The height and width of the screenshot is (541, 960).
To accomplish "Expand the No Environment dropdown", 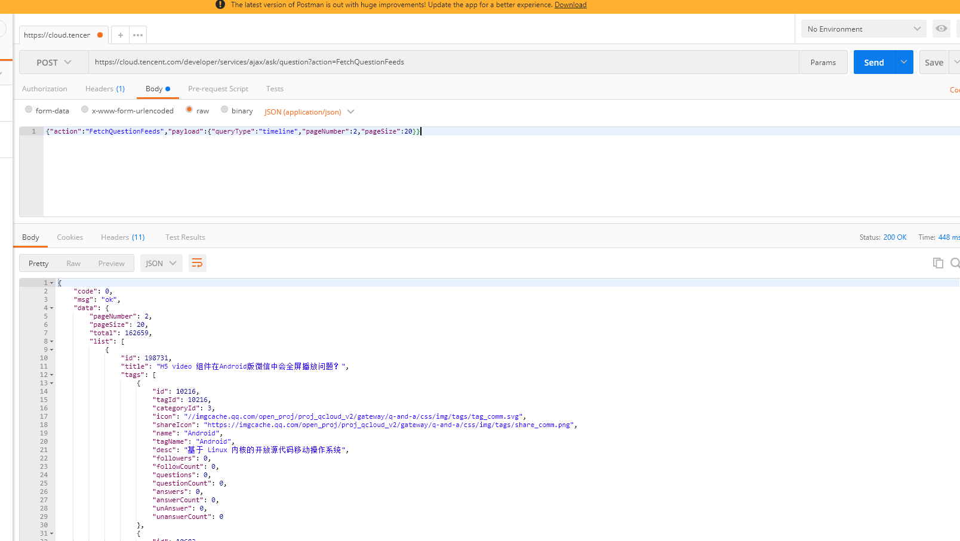I will (x=863, y=29).
